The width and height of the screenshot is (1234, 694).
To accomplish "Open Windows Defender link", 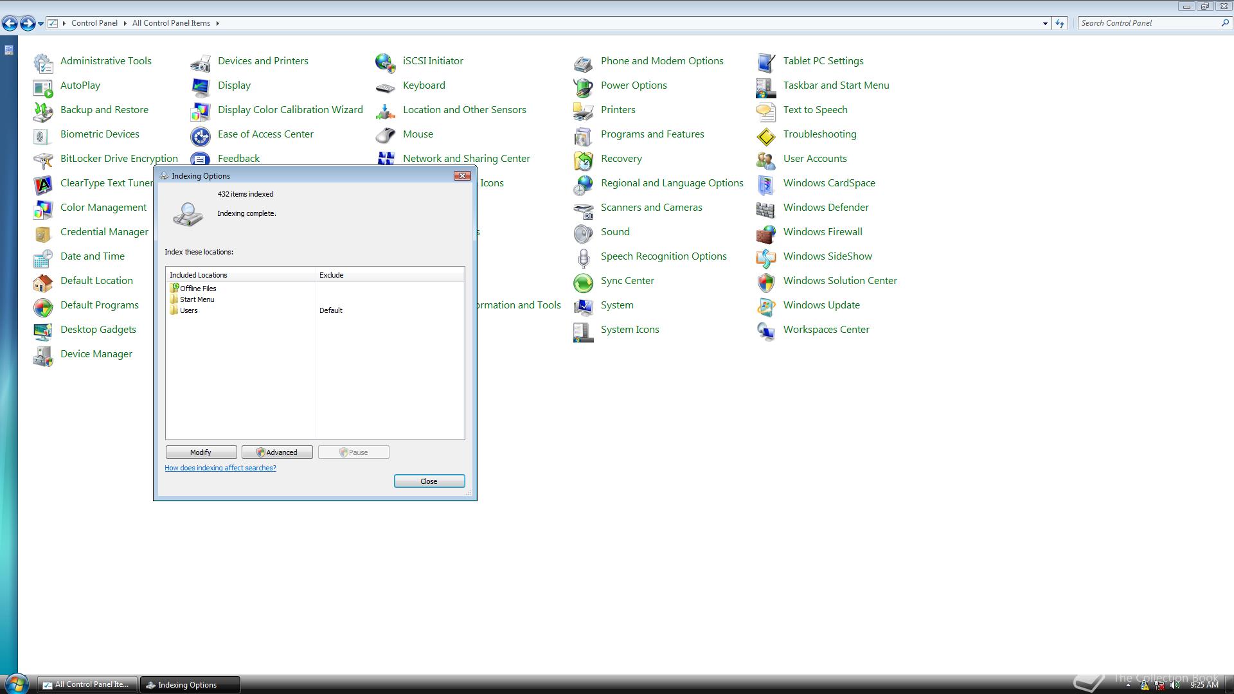I will click(x=826, y=207).
